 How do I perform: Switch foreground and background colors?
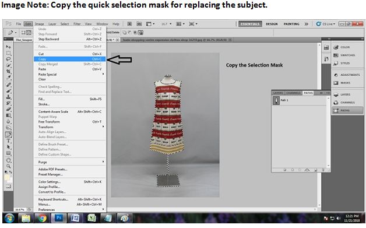pyautogui.click(x=10, y=172)
